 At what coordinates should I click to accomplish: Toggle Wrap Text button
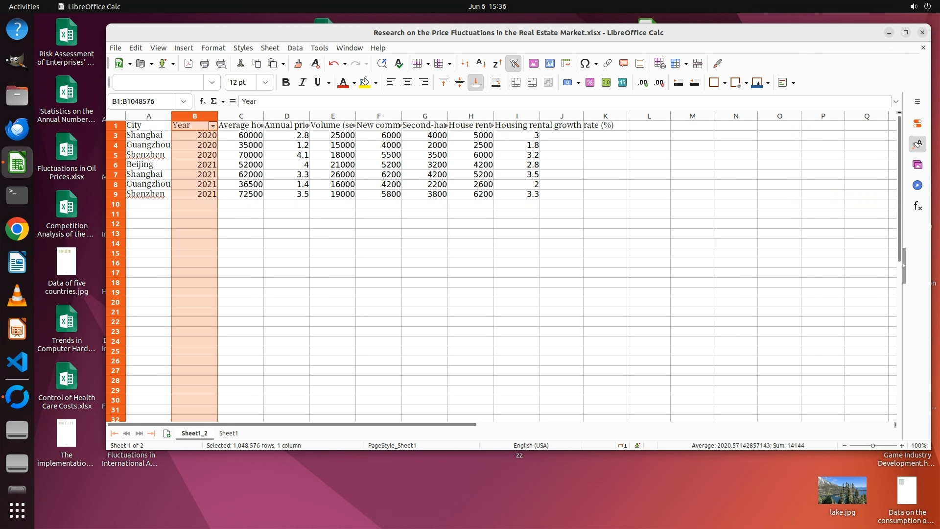(x=496, y=82)
